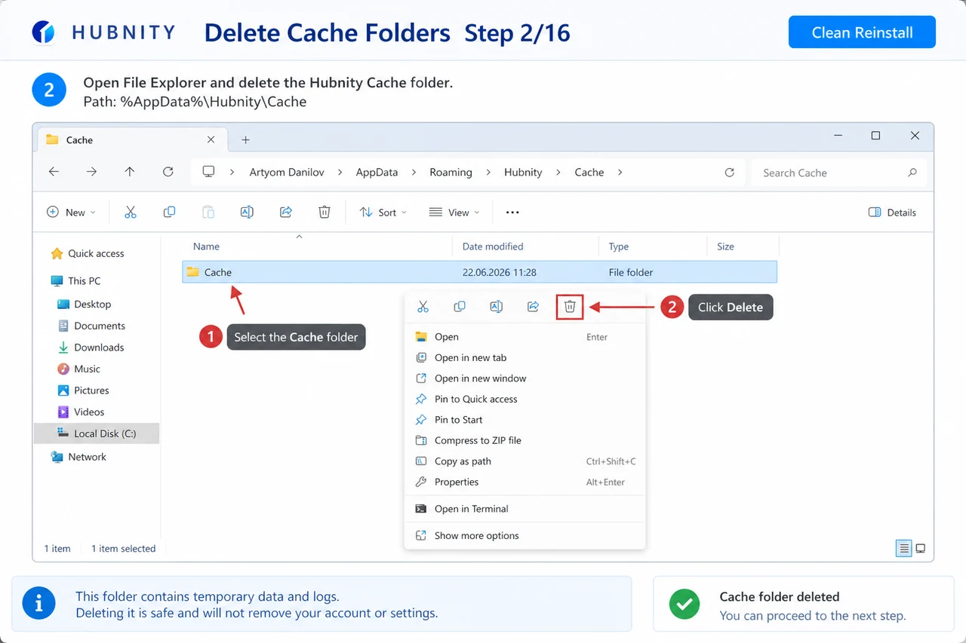Click the Hubnity logo icon
Viewport: 966px width, 643px height.
tap(43, 32)
